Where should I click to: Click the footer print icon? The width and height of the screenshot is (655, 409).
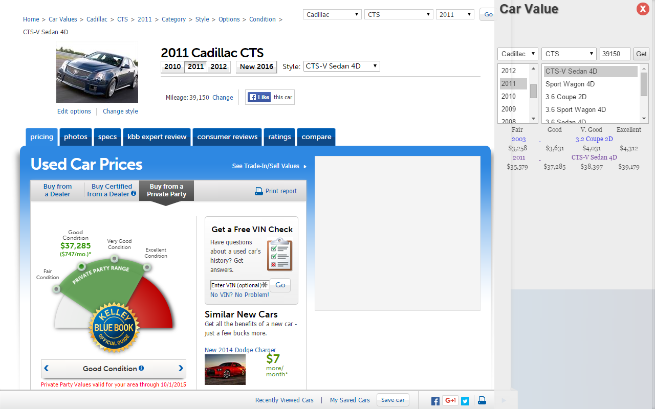481,400
